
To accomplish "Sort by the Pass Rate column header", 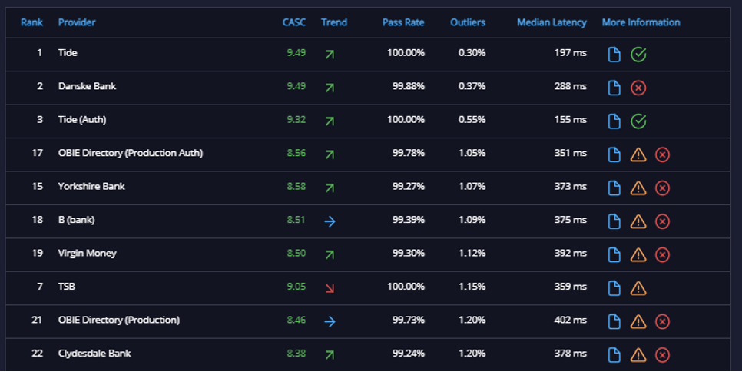I will coord(403,22).
